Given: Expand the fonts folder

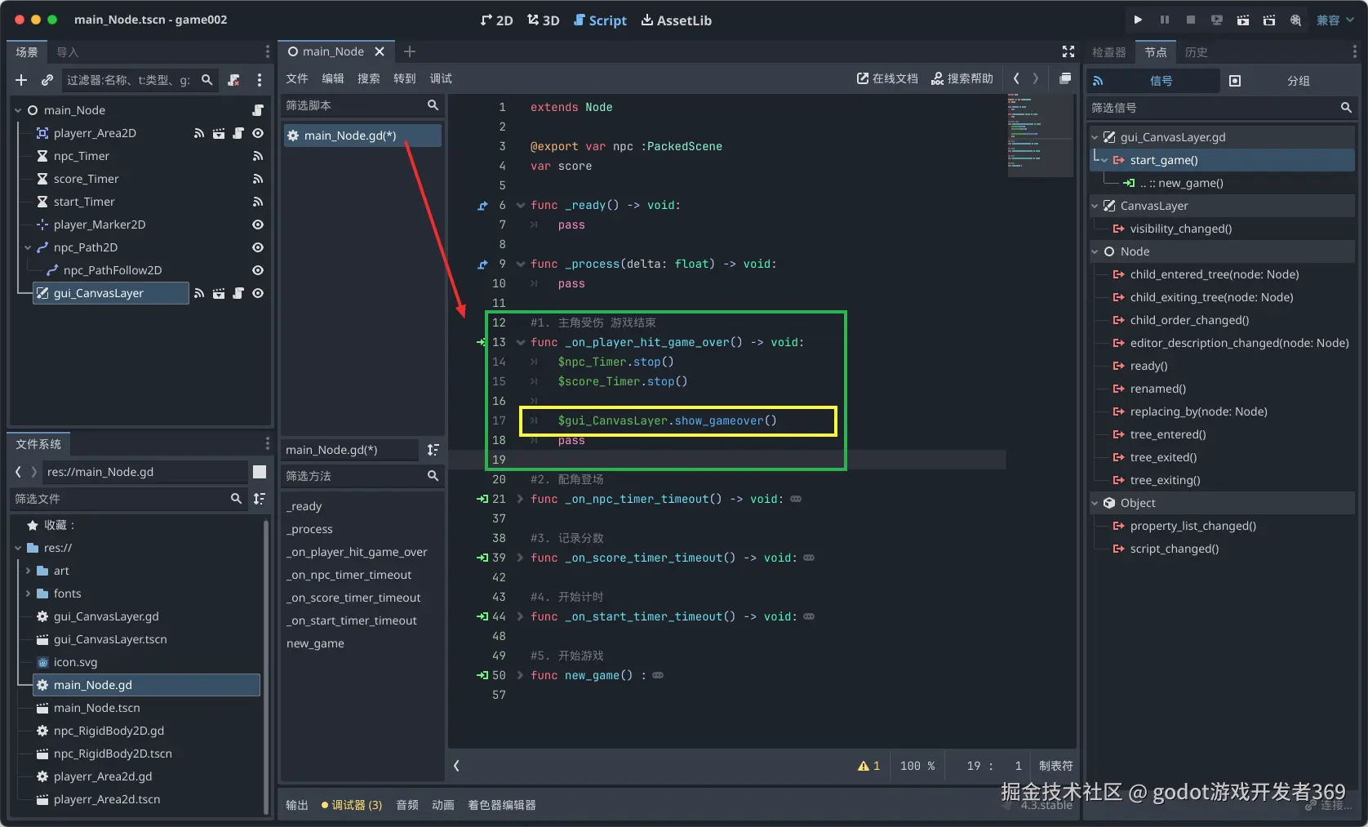Looking at the screenshot, I should (x=28, y=594).
